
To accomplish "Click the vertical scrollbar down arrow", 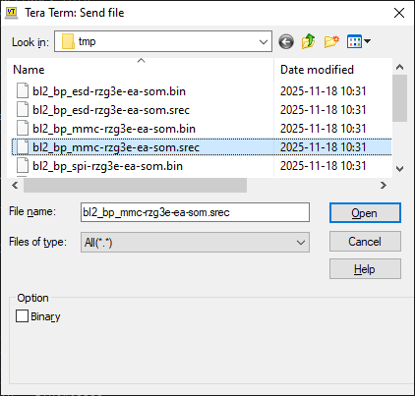I will click(x=399, y=168).
